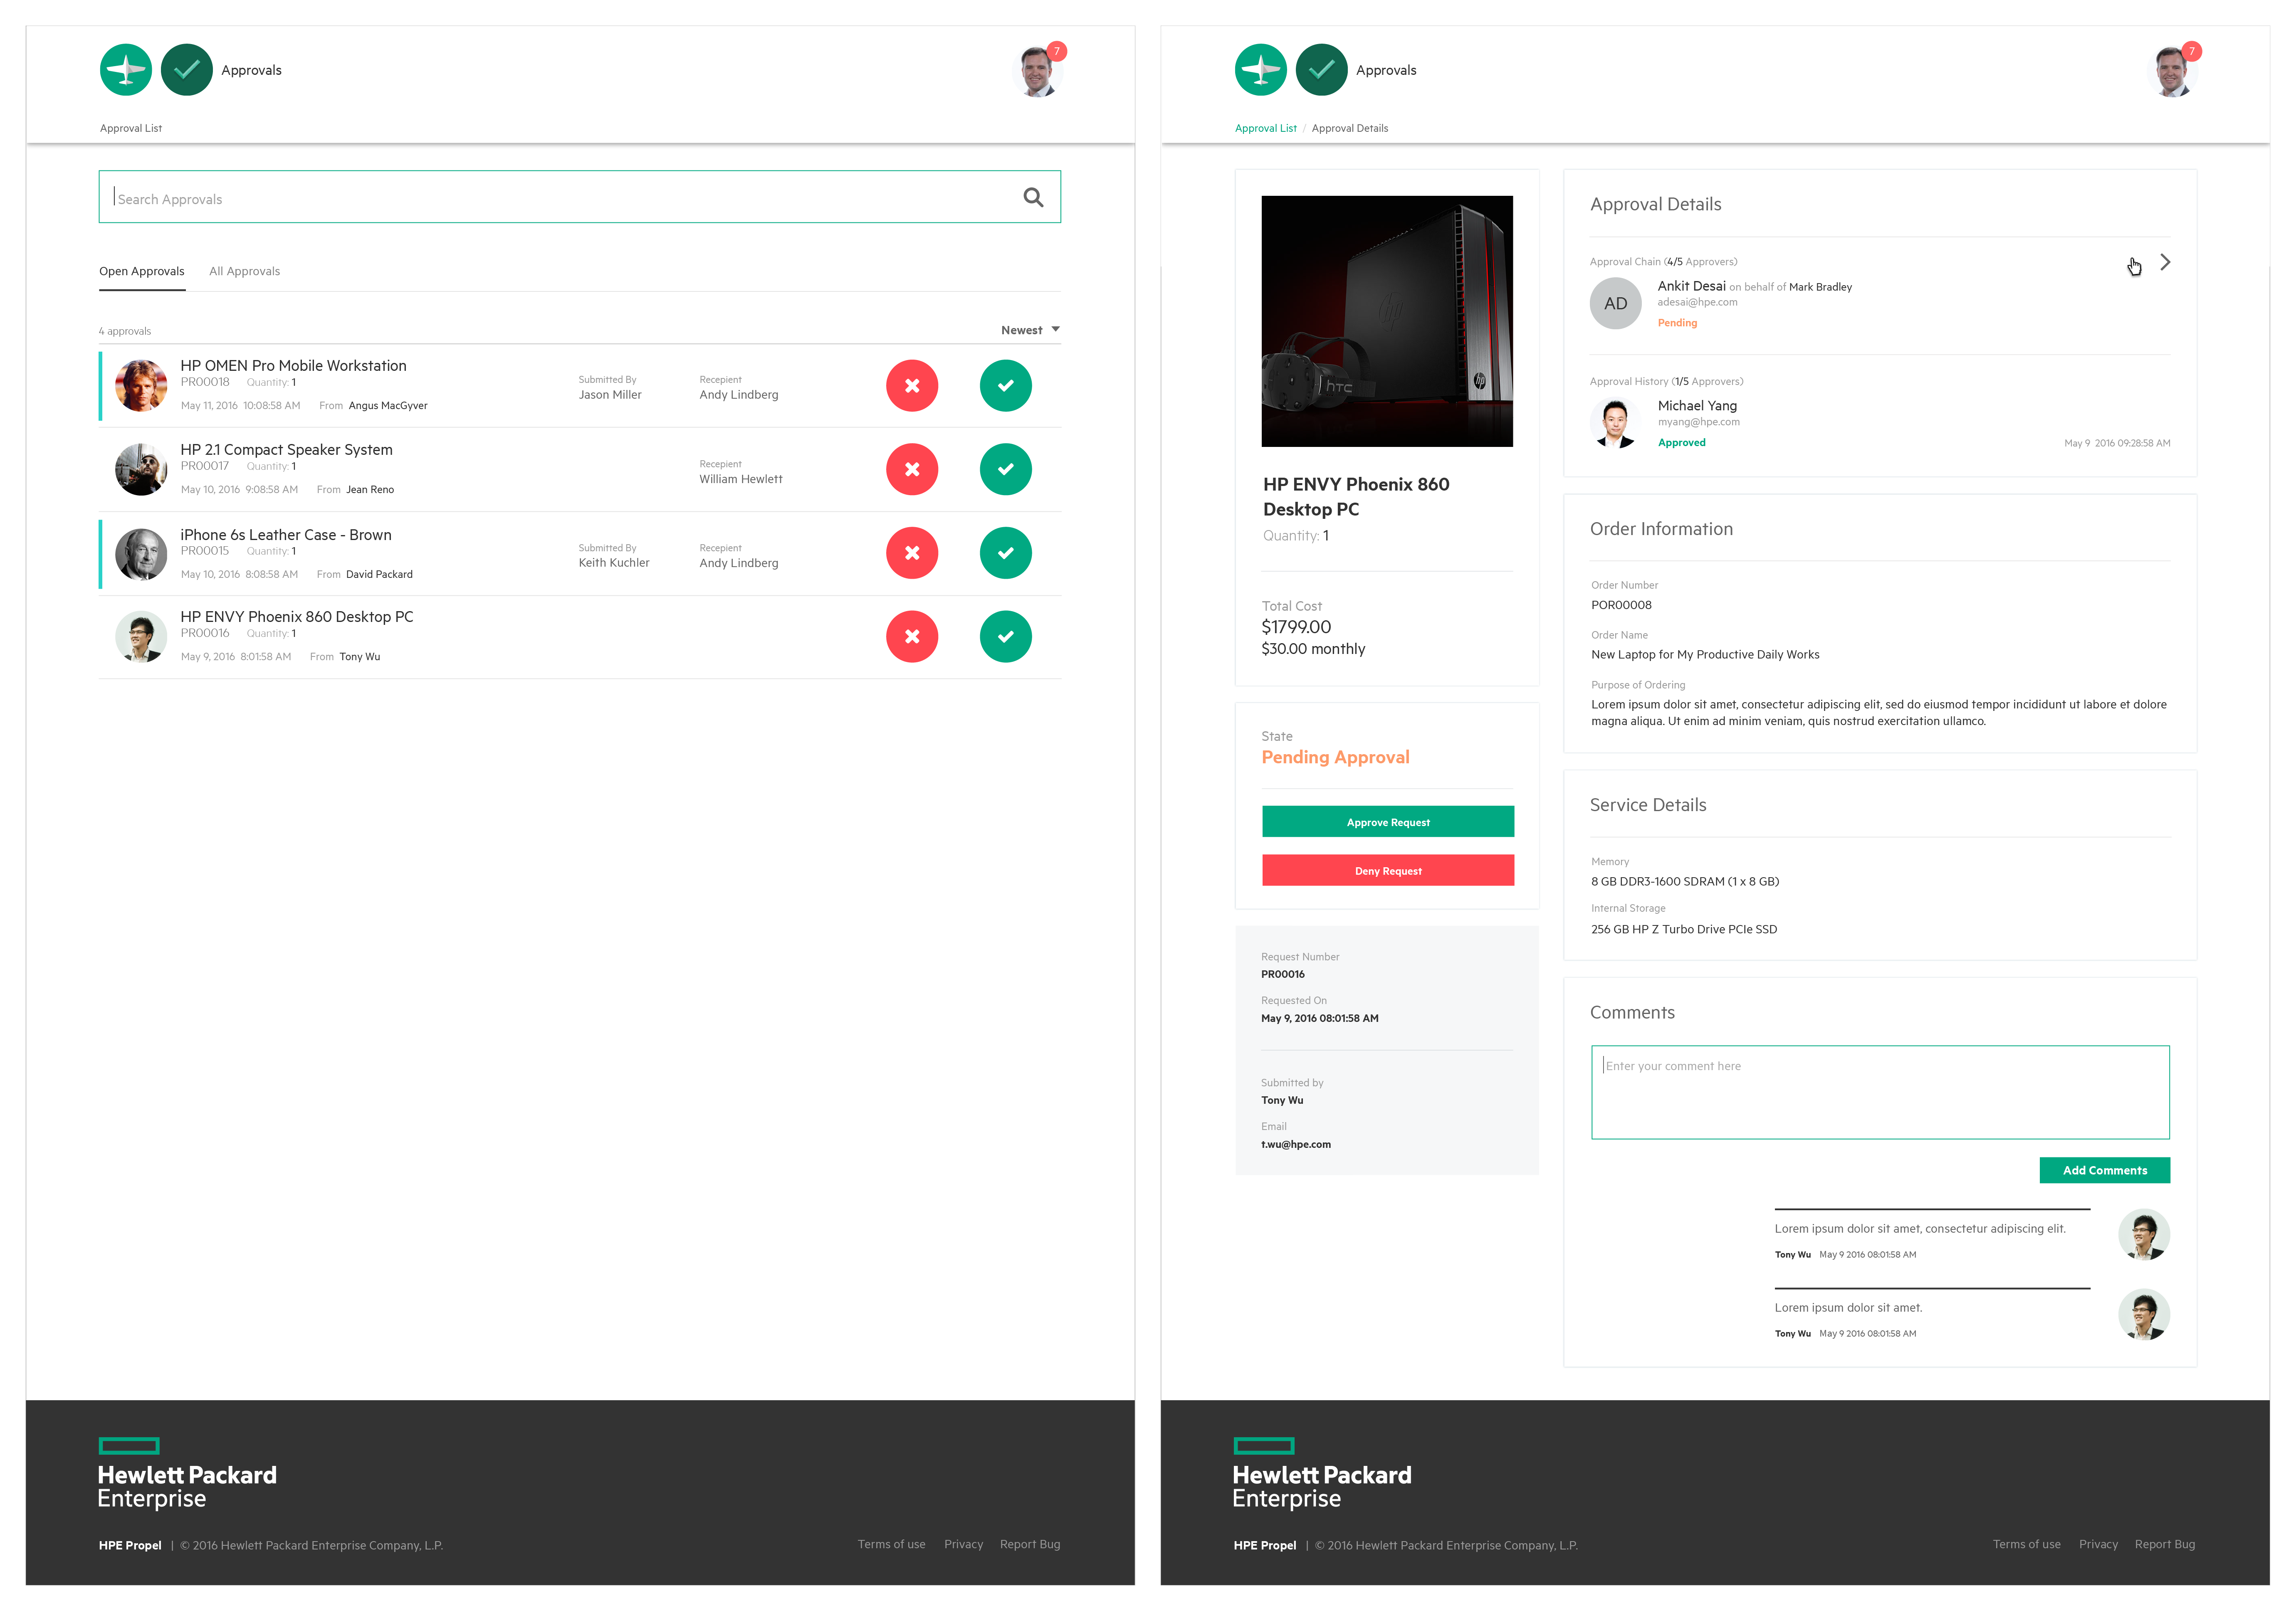
Task: Click Tony Wu avatar beside first comment
Action: click(x=2144, y=1235)
